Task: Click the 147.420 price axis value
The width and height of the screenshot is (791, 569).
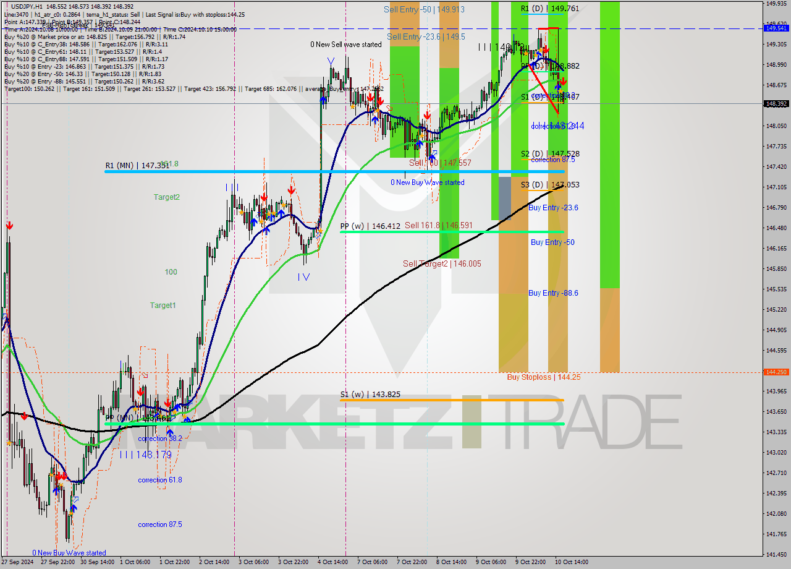Action: (776, 167)
